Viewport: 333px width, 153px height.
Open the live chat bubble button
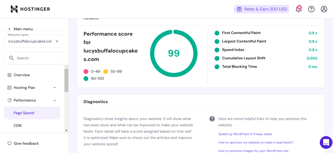tap(326, 142)
